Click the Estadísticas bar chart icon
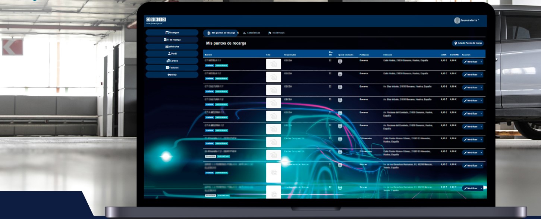Screen dimensions: 541x219 tap(245, 33)
